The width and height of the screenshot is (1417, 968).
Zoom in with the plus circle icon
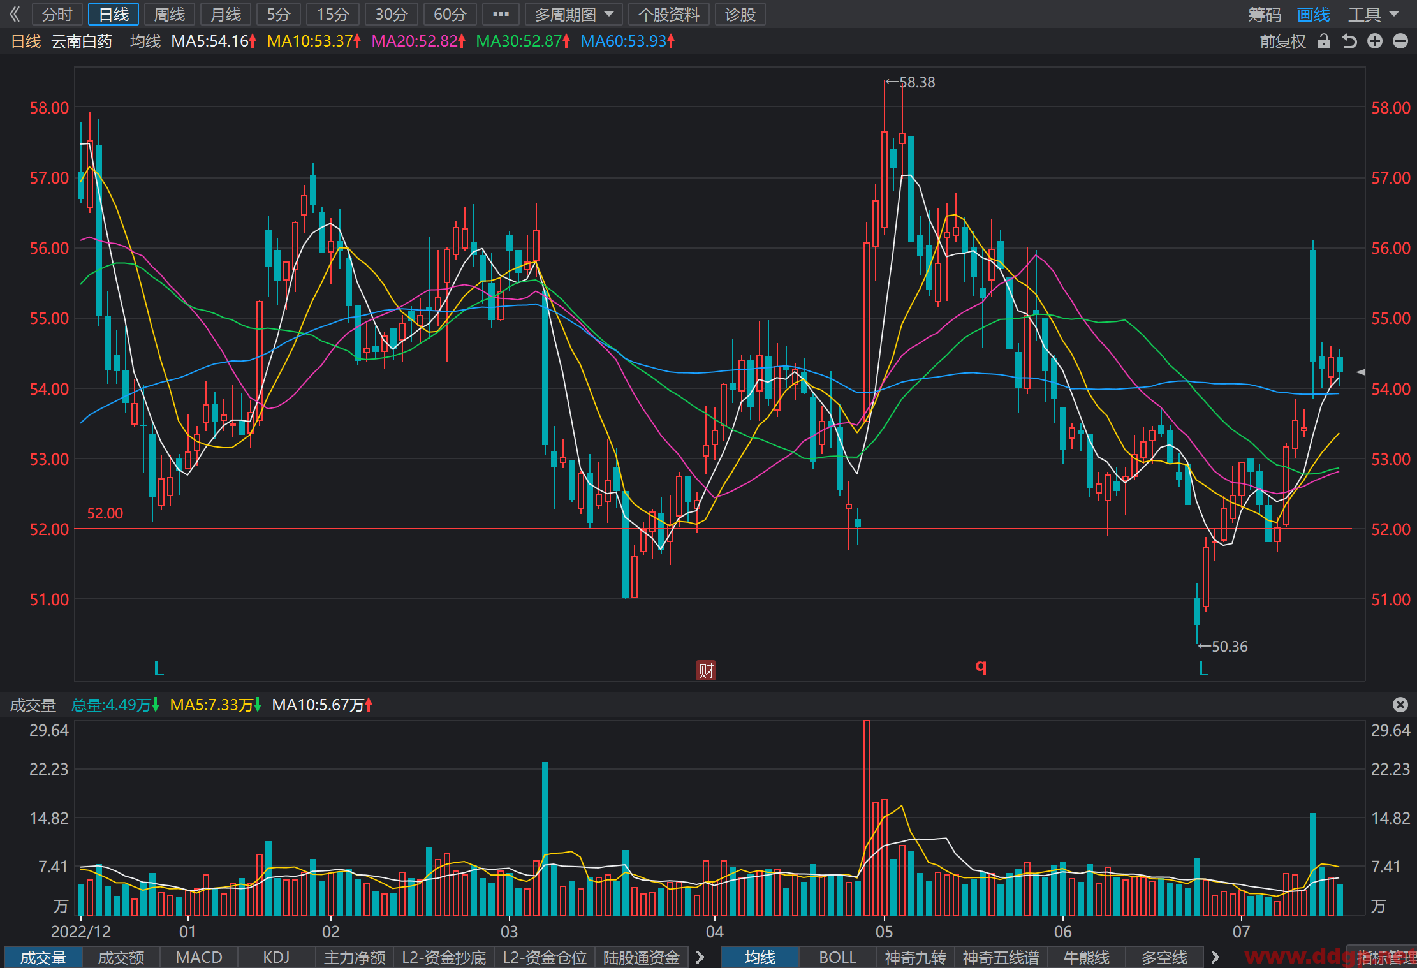1375,41
